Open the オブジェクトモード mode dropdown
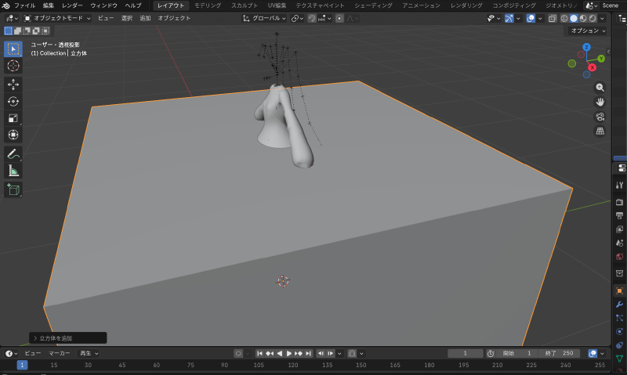Screen dimensions: 627x375 (x=57, y=18)
